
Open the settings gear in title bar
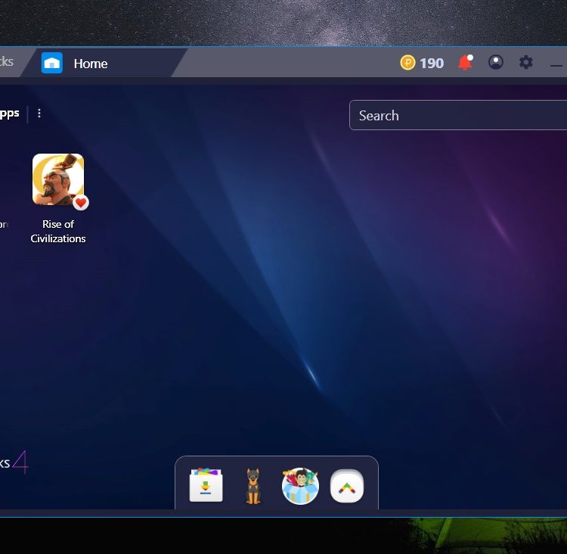526,63
